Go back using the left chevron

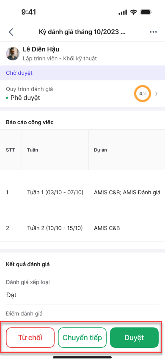coord(11,32)
